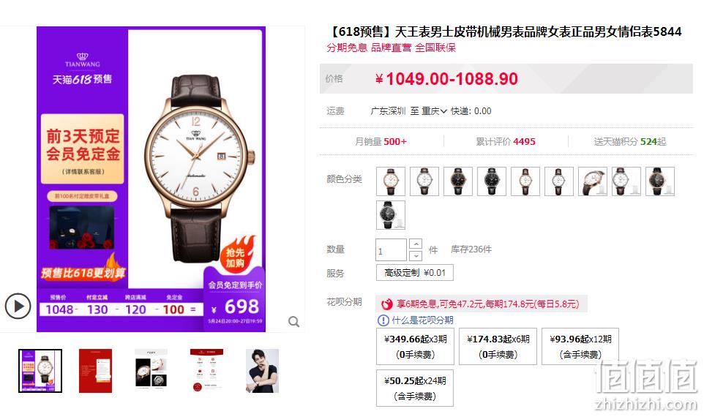704x417 pixels.
Task: Select the fourth black dial color variant
Action: (492, 181)
